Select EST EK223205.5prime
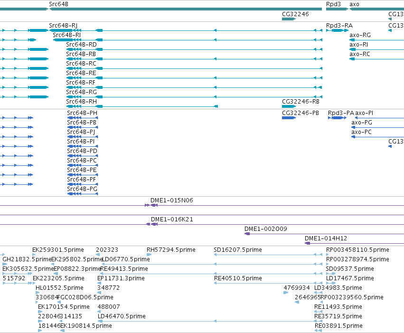The height and width of the screenshot is (333, 404). [58, 279]
